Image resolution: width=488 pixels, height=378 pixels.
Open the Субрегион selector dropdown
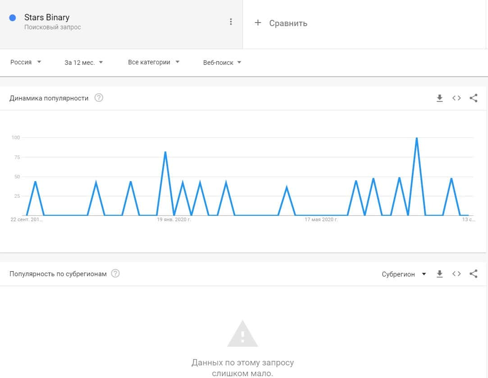click(x=404, y=274)
